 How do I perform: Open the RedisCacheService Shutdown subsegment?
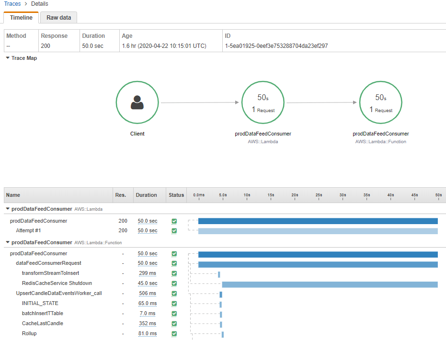coord(57,283)
